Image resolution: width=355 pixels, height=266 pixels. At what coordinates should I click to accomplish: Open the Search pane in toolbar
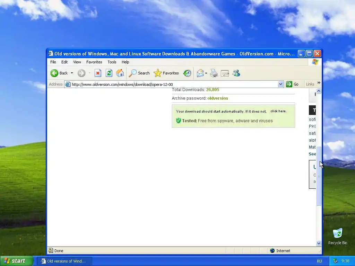pyautogui.click(x=139, y=73)
